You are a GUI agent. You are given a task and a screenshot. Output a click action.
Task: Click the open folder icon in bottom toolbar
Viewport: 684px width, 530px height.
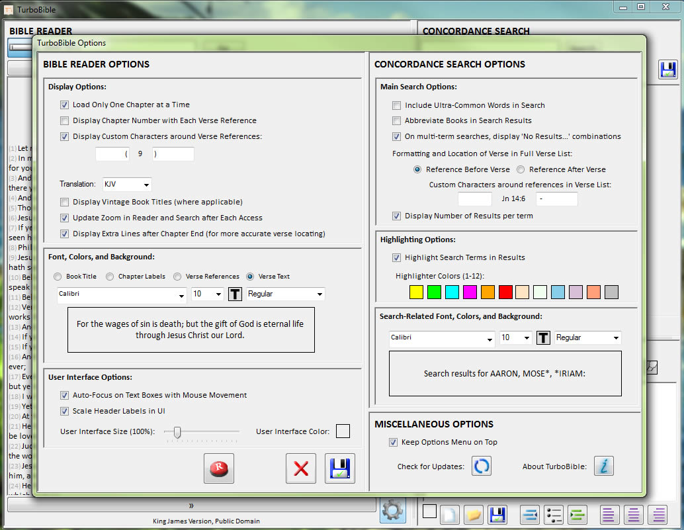pyautogui.click(x=473, y=515)
